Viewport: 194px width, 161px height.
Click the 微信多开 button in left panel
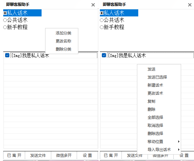tap(63, 156)
